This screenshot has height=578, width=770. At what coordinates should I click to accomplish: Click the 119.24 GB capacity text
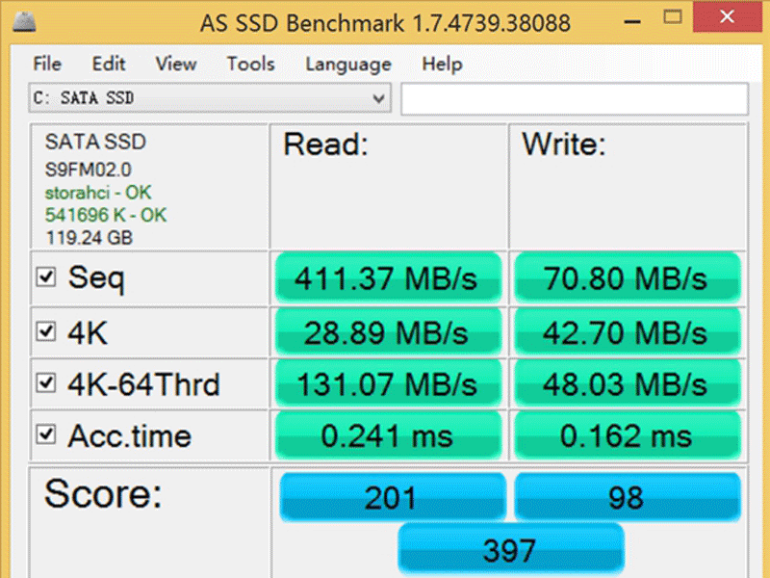tap(89, 238)
